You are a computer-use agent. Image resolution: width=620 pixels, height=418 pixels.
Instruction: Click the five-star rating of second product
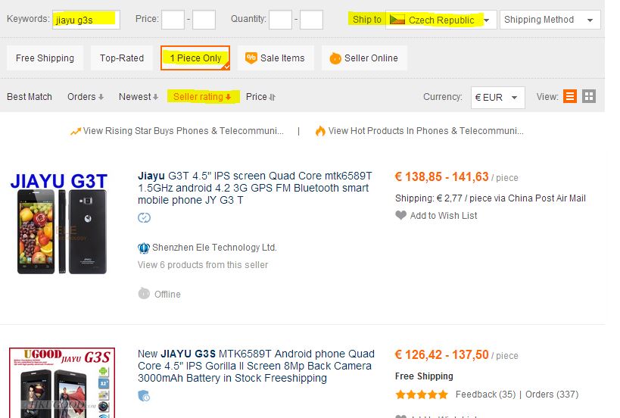click(422, 395)
